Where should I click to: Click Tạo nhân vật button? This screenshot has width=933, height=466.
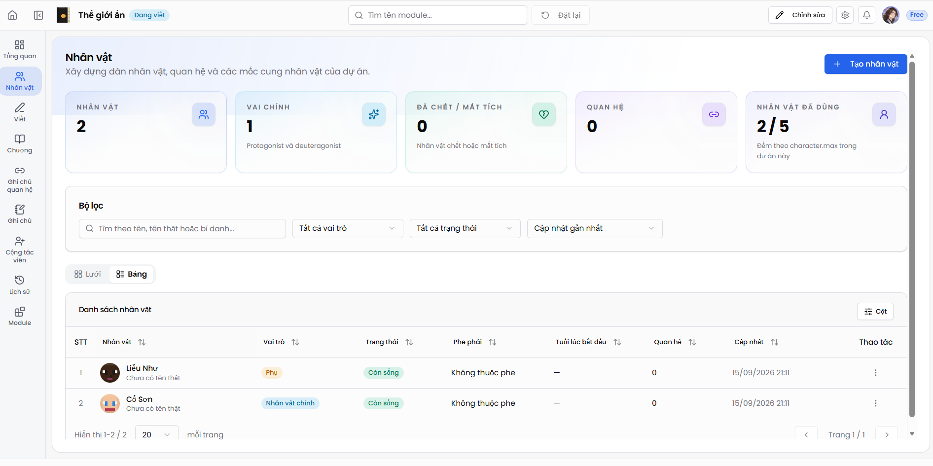(865, 64)
